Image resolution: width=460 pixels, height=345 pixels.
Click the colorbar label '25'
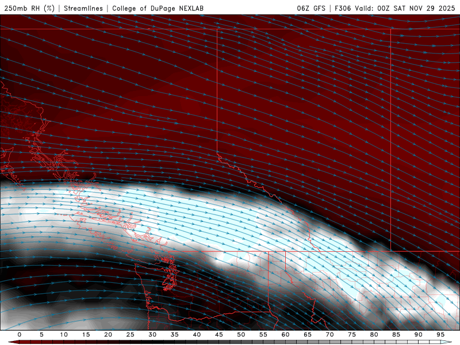coord(131,335)
